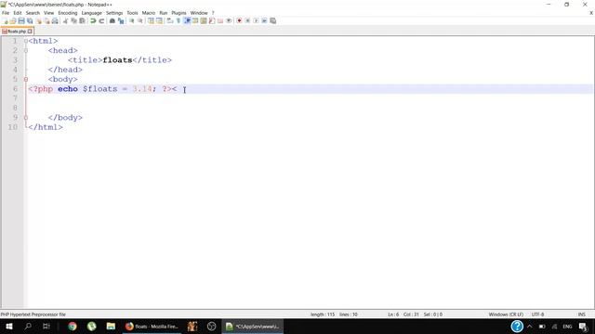Zoom out with the toolbar icon
This screenshot has height=334, width=595.
coord(140,20)
